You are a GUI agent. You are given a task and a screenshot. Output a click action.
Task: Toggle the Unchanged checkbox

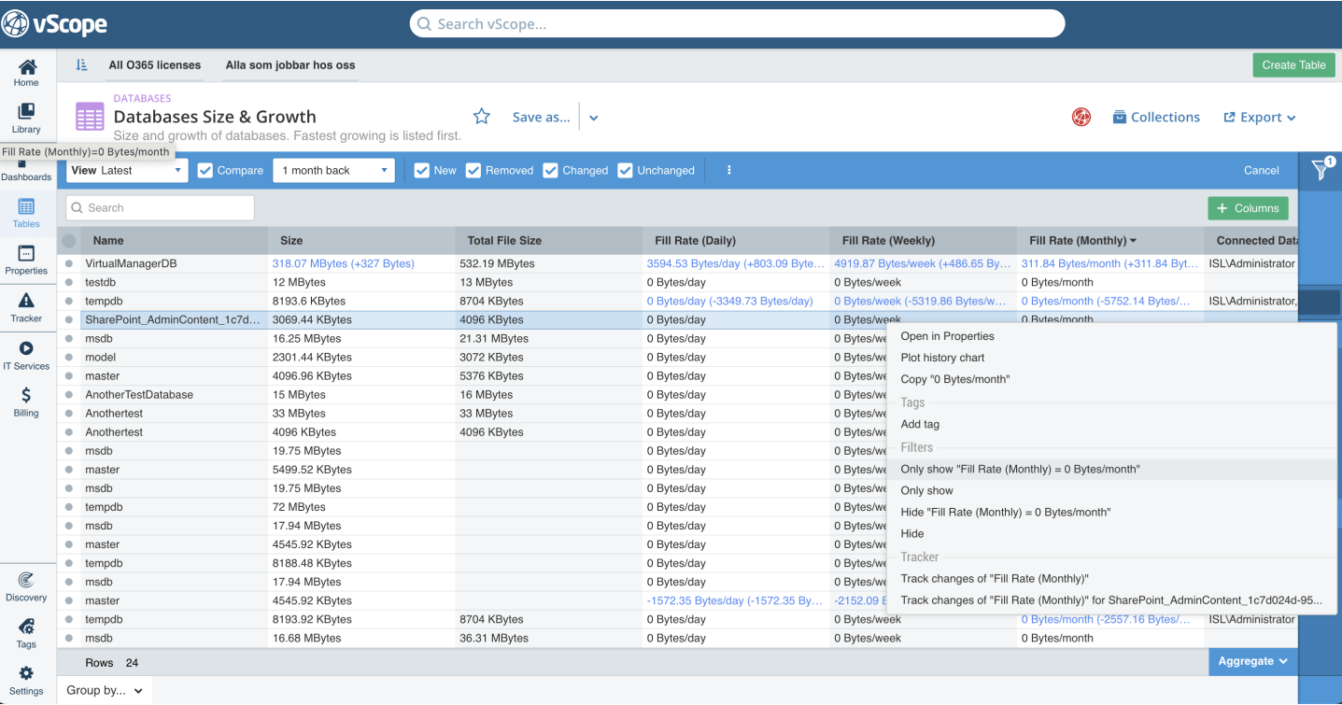(625, 170)
